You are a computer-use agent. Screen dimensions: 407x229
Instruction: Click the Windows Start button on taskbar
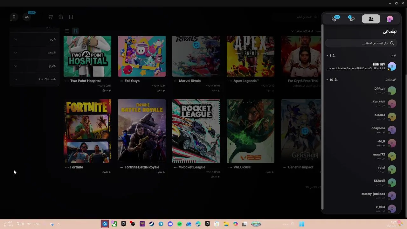pyautogui.click(x=301, y=224)
